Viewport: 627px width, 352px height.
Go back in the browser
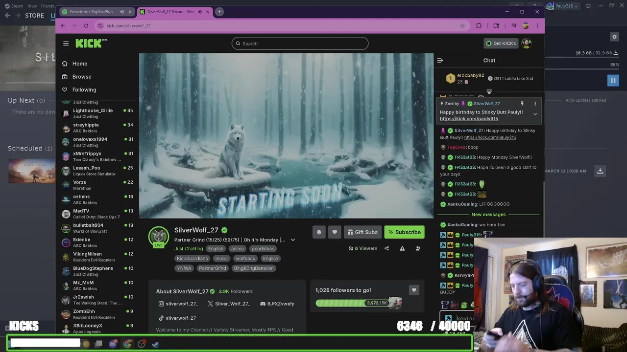[x=63, y=26]
